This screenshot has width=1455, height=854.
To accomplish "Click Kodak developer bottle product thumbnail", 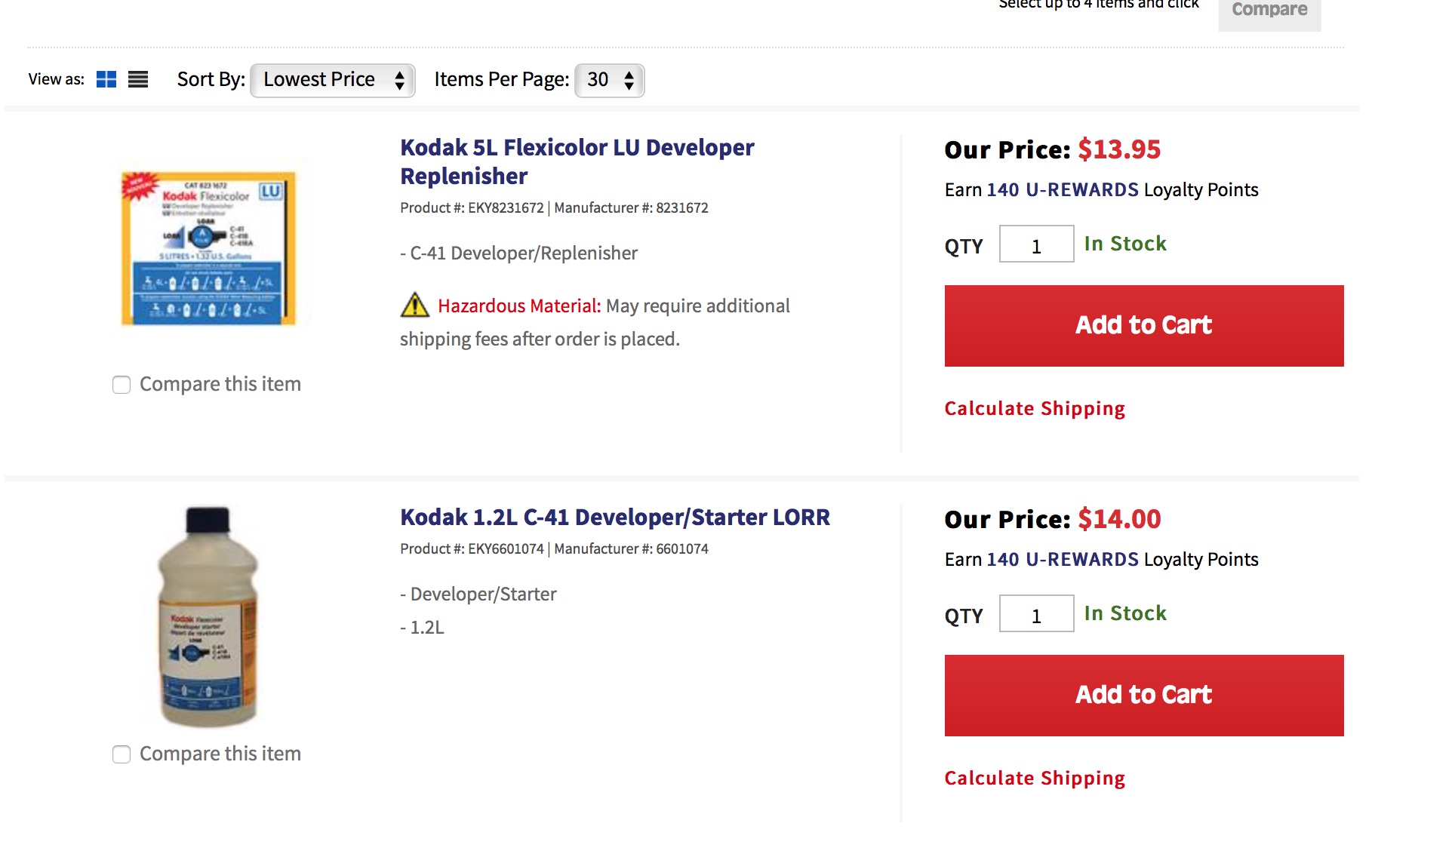I will 208,617.
